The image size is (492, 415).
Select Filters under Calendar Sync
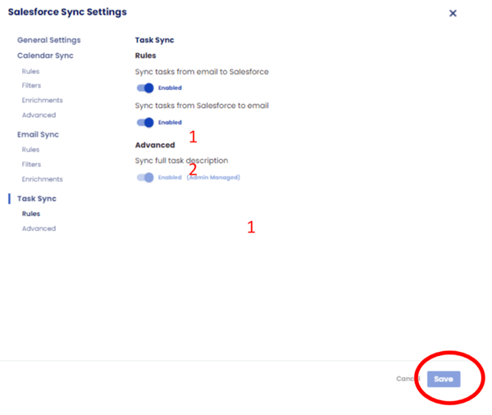31,85
